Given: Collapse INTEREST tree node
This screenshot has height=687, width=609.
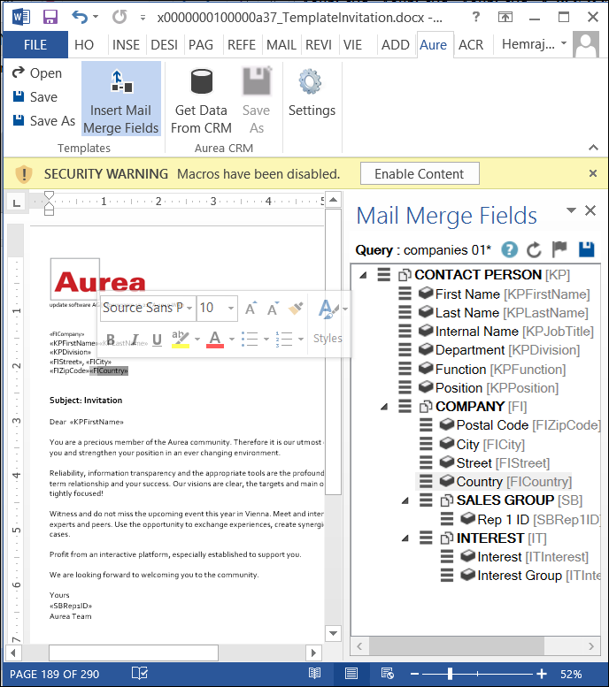Looking at the screenshot, I should tap(405, 538).
